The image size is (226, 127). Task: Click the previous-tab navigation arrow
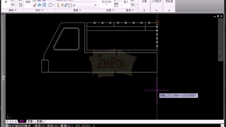[10, 121]
